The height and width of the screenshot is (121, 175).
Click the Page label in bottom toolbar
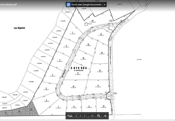point(70,116)
